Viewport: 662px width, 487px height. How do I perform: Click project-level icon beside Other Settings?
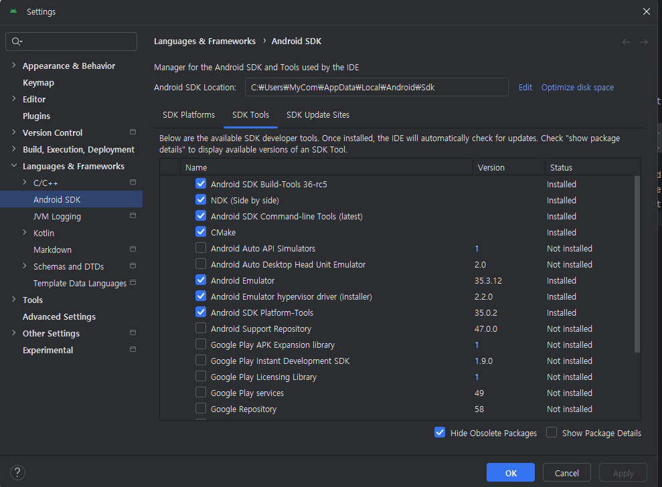point(133,332)
